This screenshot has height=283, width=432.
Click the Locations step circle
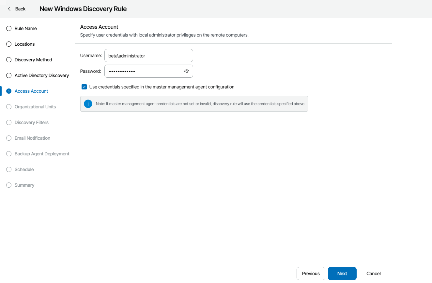[x=8, y=44]
